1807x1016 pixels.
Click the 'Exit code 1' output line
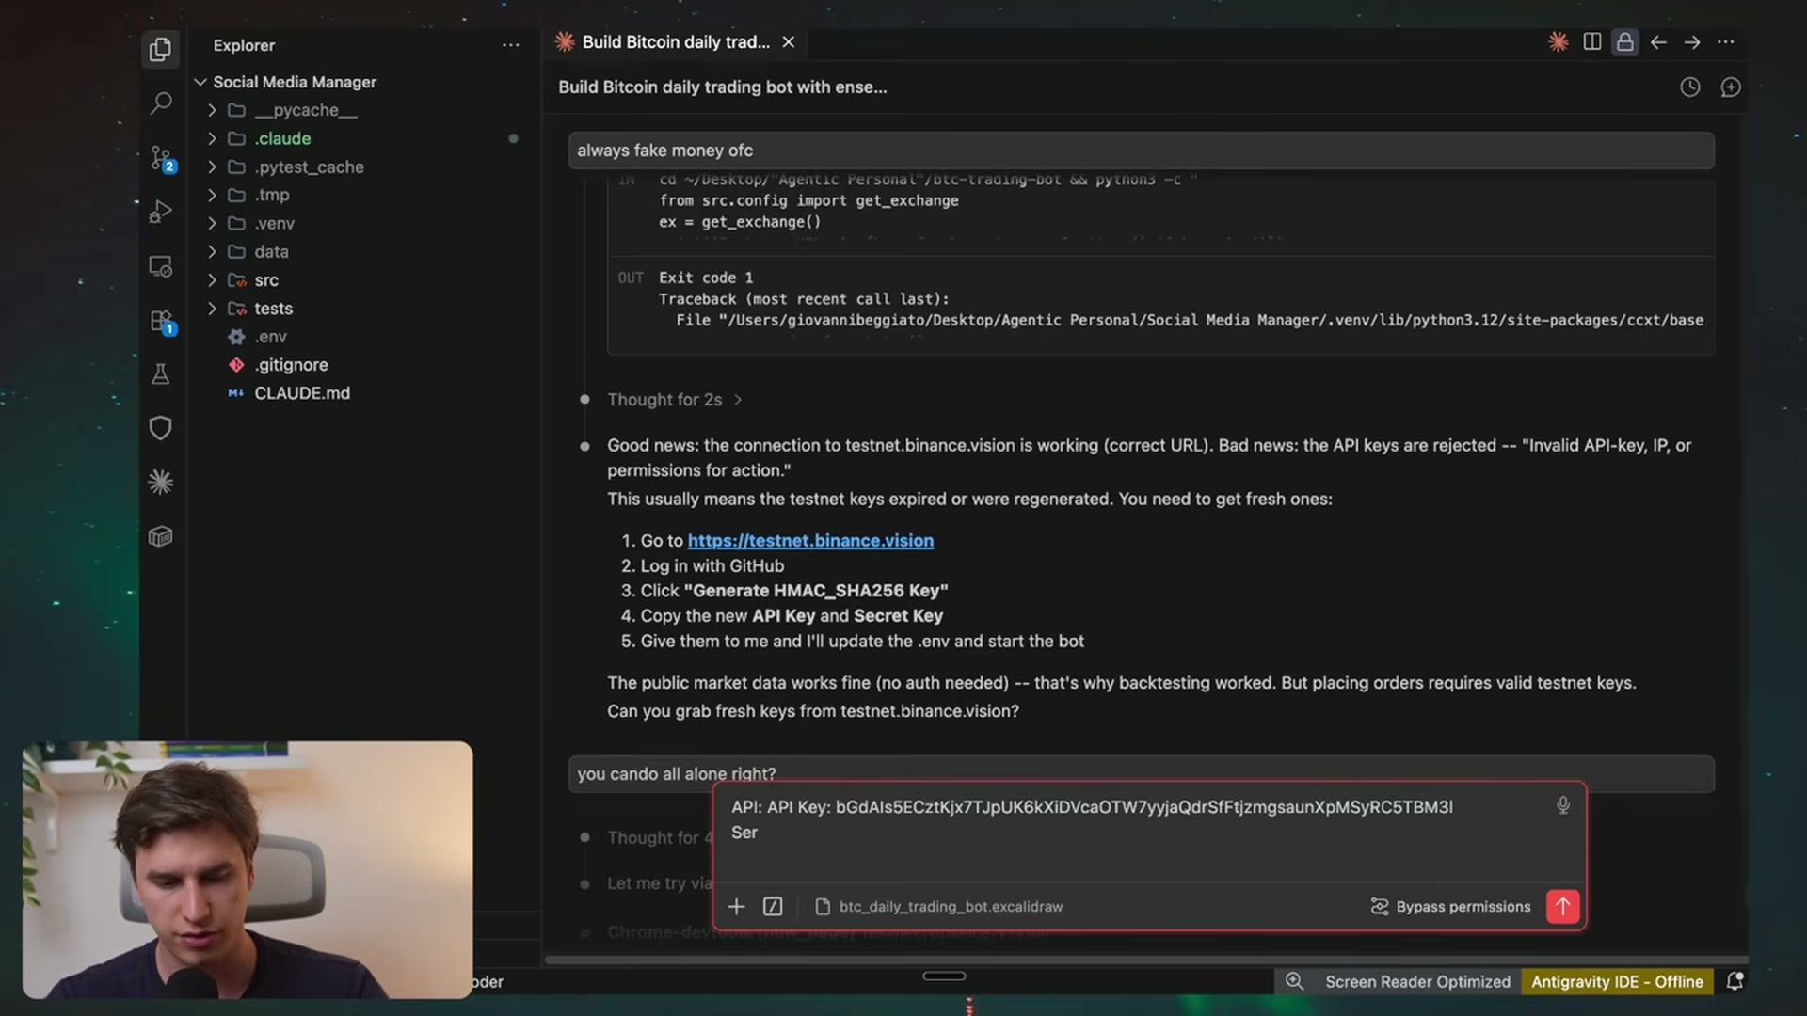point(706,278)
